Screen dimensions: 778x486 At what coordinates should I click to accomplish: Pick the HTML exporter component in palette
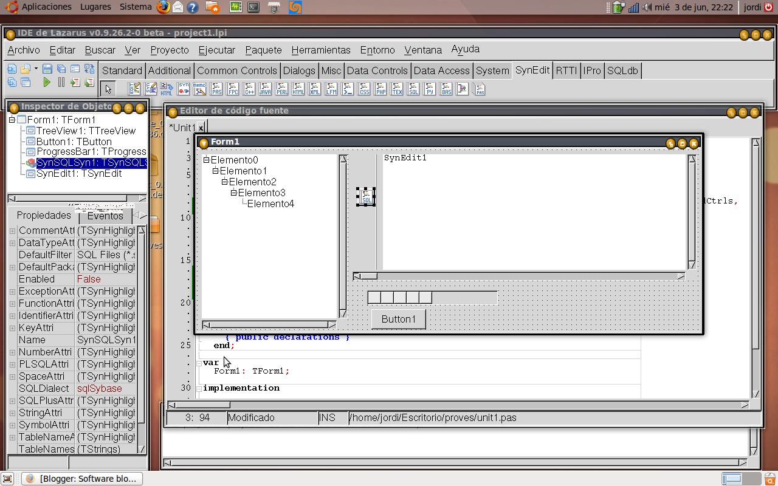coord(167,89)
